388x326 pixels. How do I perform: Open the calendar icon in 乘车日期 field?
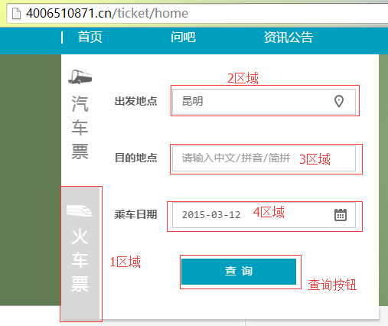(341, 215)
